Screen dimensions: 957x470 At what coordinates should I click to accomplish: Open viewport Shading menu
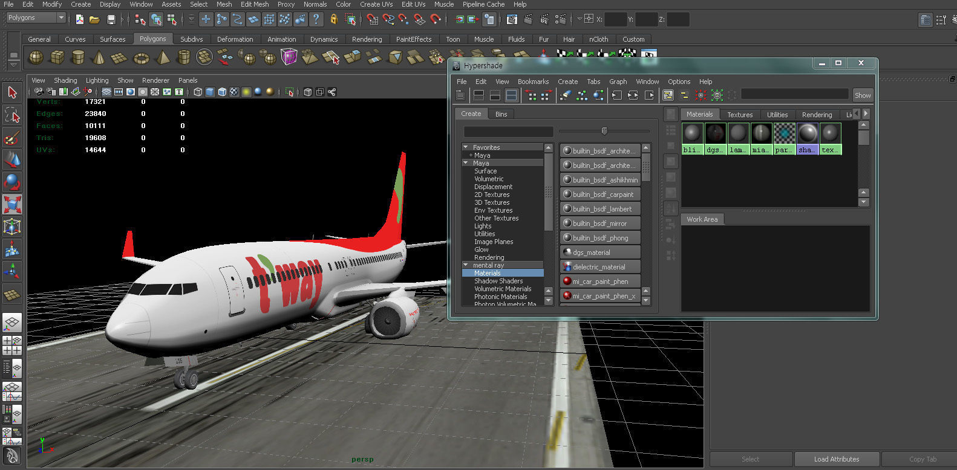(65, 80)
